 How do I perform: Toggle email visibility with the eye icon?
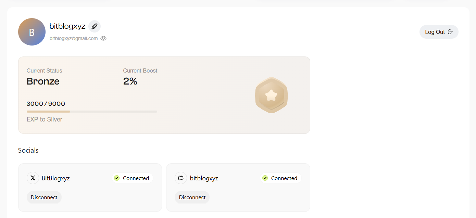pos(103,38)
